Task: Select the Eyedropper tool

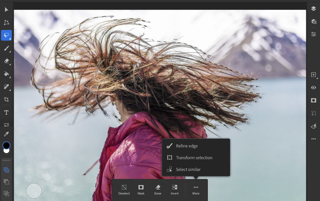Action: 6,134
